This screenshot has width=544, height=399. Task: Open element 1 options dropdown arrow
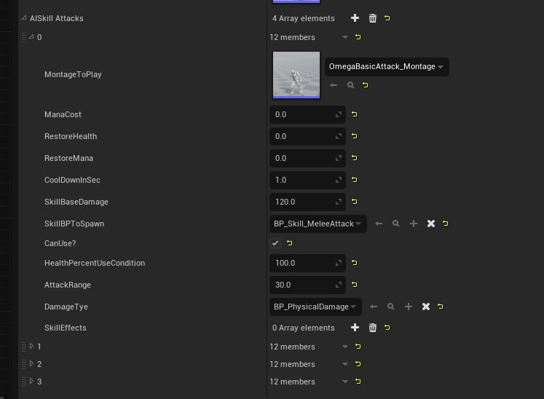click(345, 347)
